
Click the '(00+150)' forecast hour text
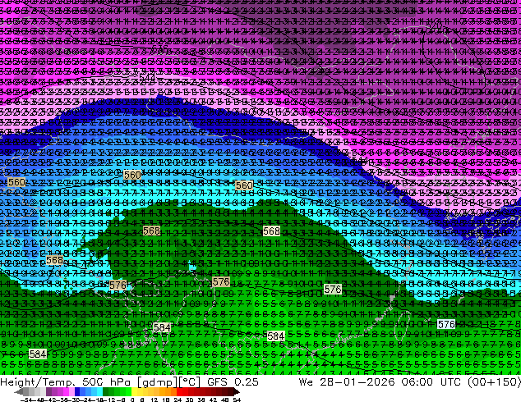(494, 382)
